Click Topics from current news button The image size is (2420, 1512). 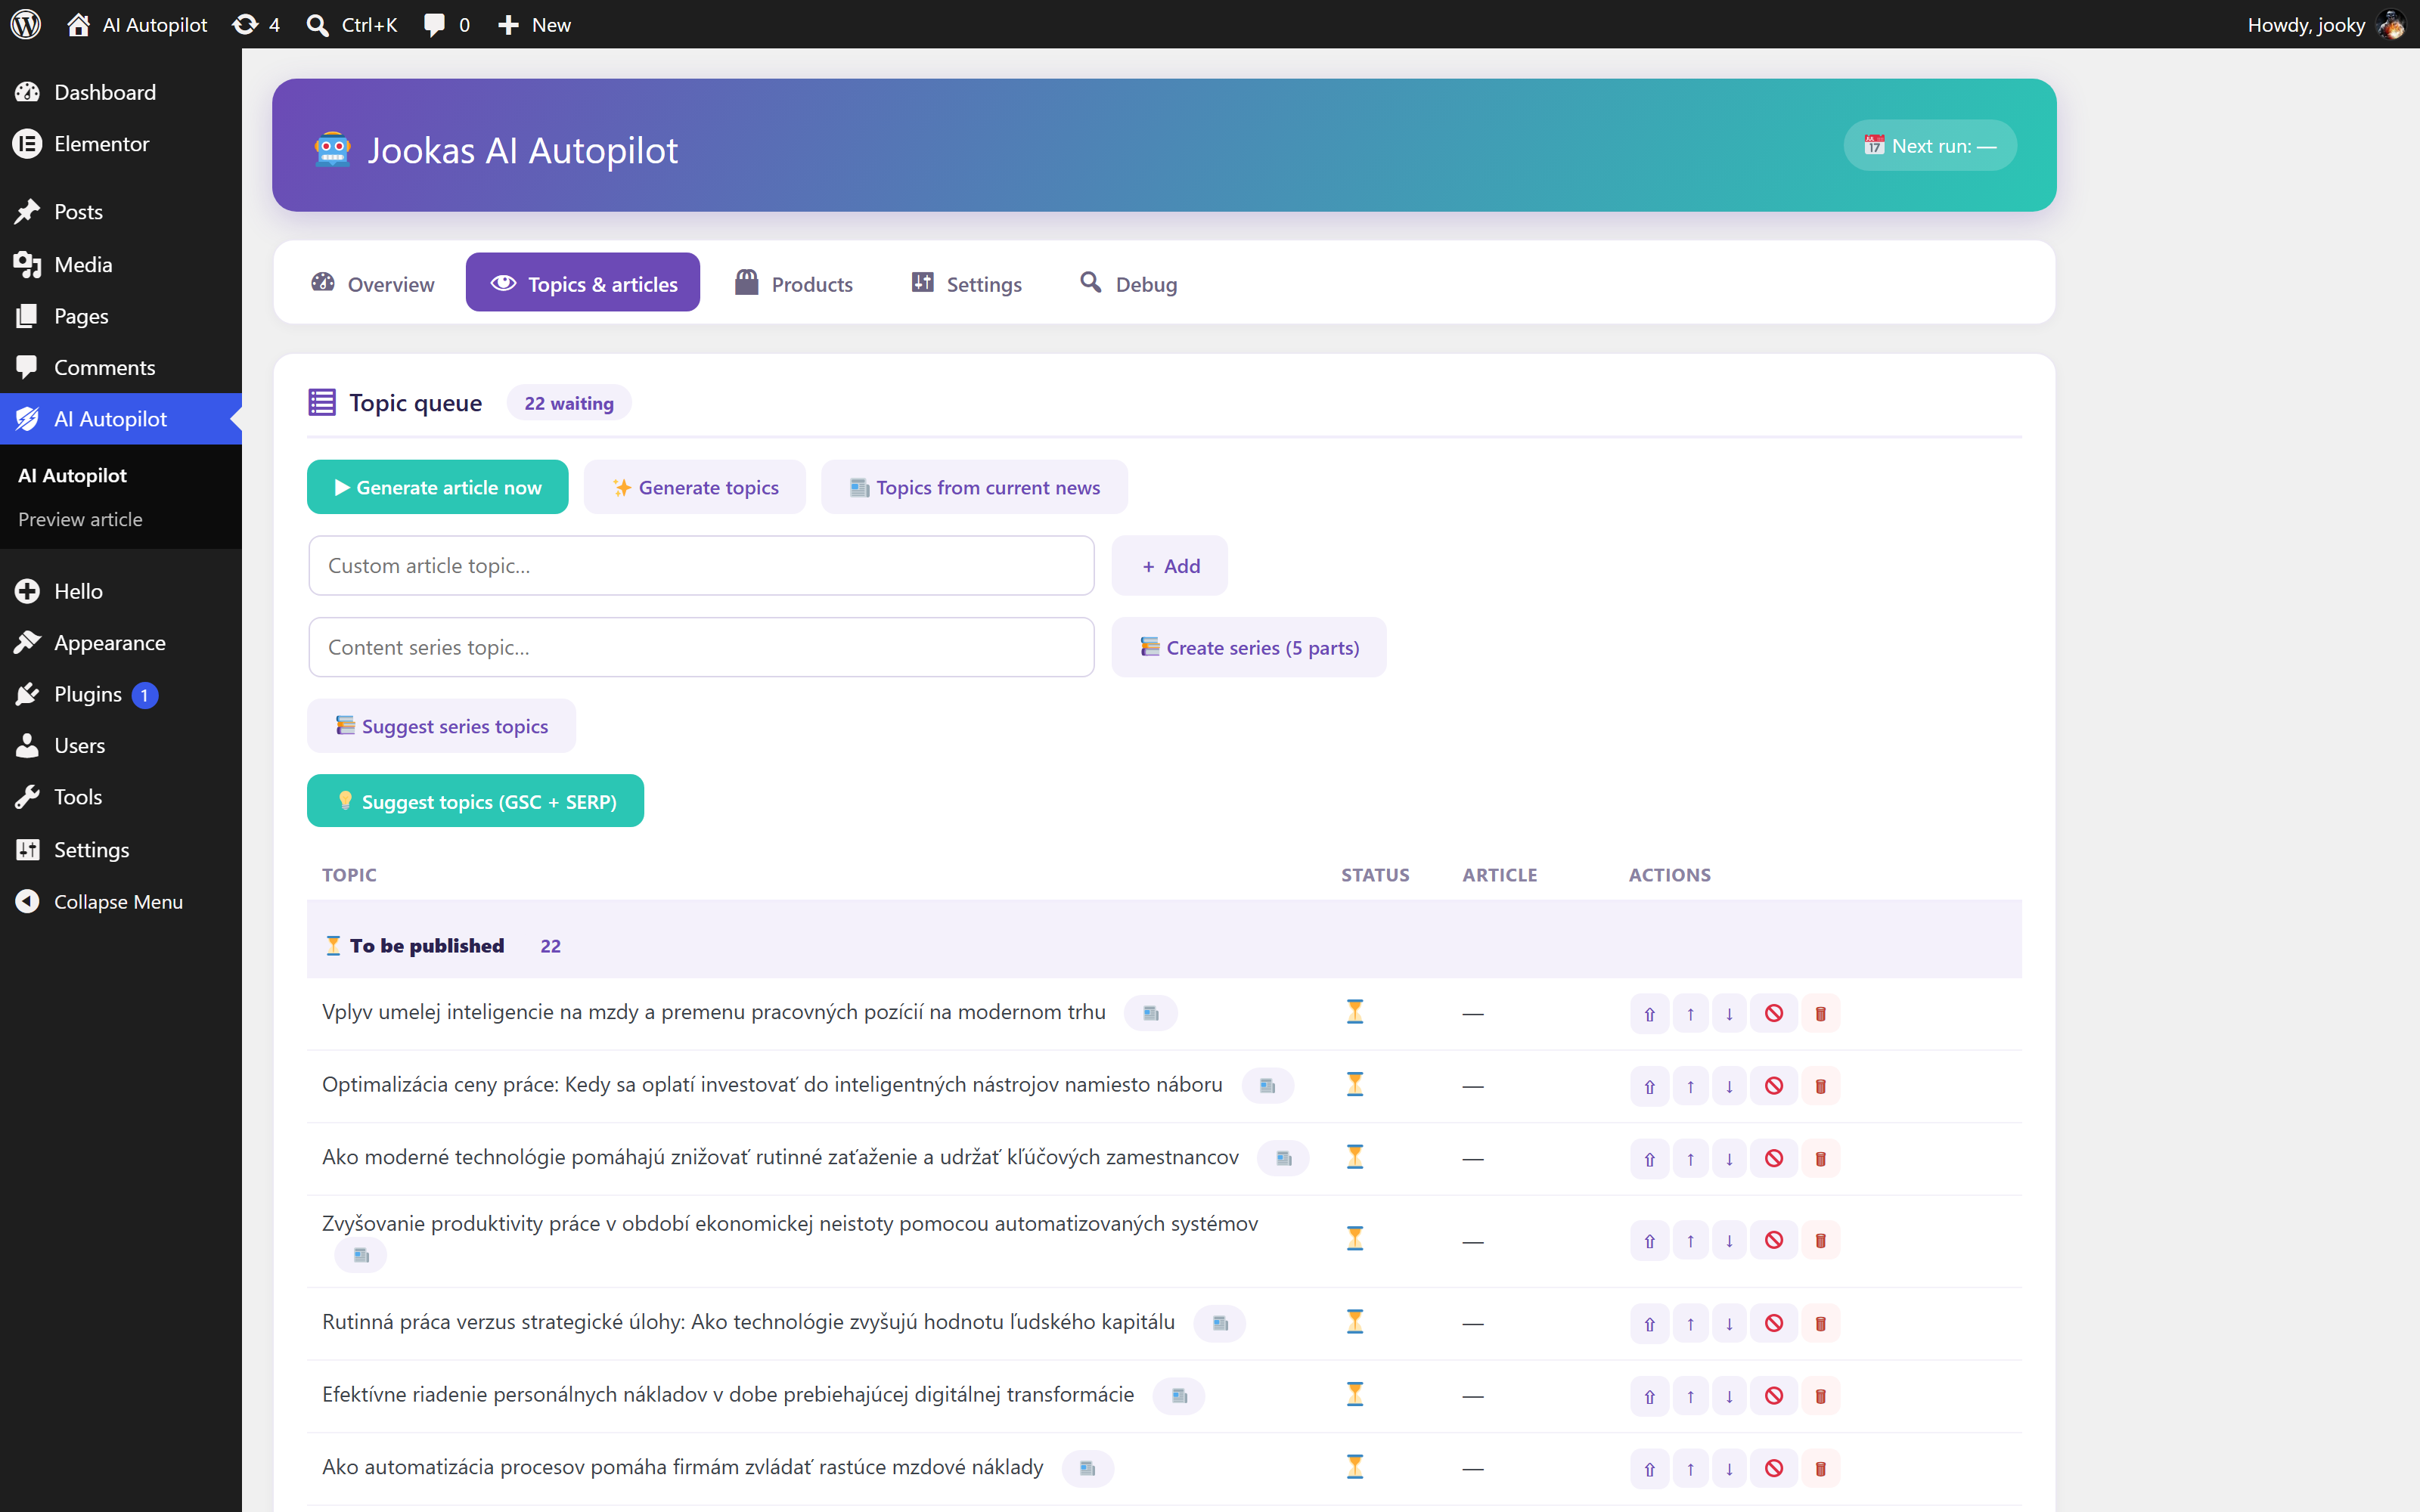(974, 487)
